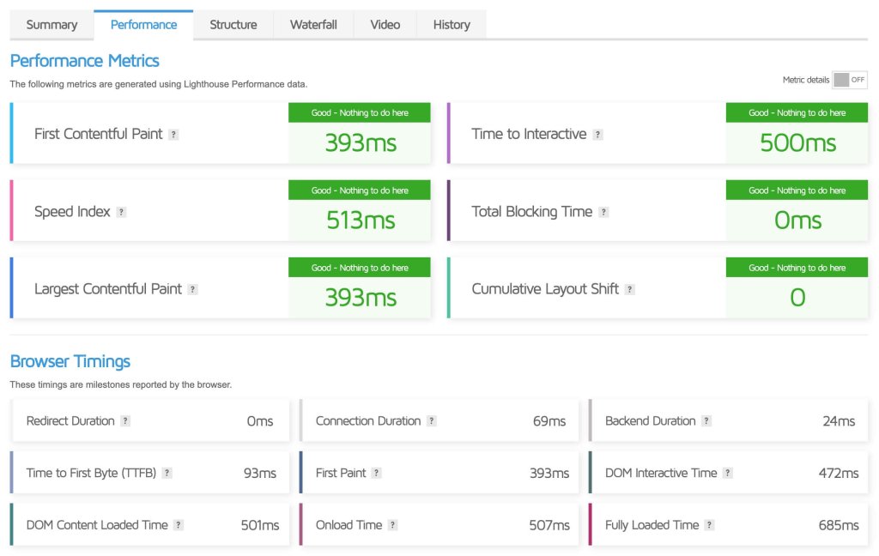Click the Connection Duration 69ms value
This screenshot has height=556, width=879.
(x=549, y=421)
